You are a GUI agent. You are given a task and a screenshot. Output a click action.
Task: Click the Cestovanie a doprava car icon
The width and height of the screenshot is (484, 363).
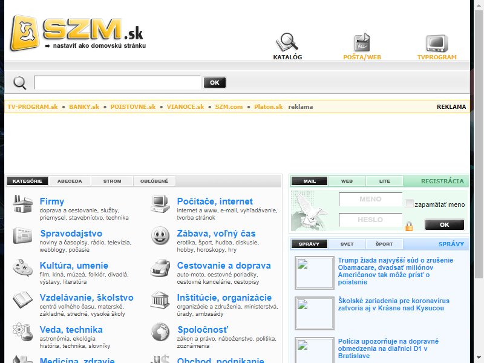pos(160,268)
